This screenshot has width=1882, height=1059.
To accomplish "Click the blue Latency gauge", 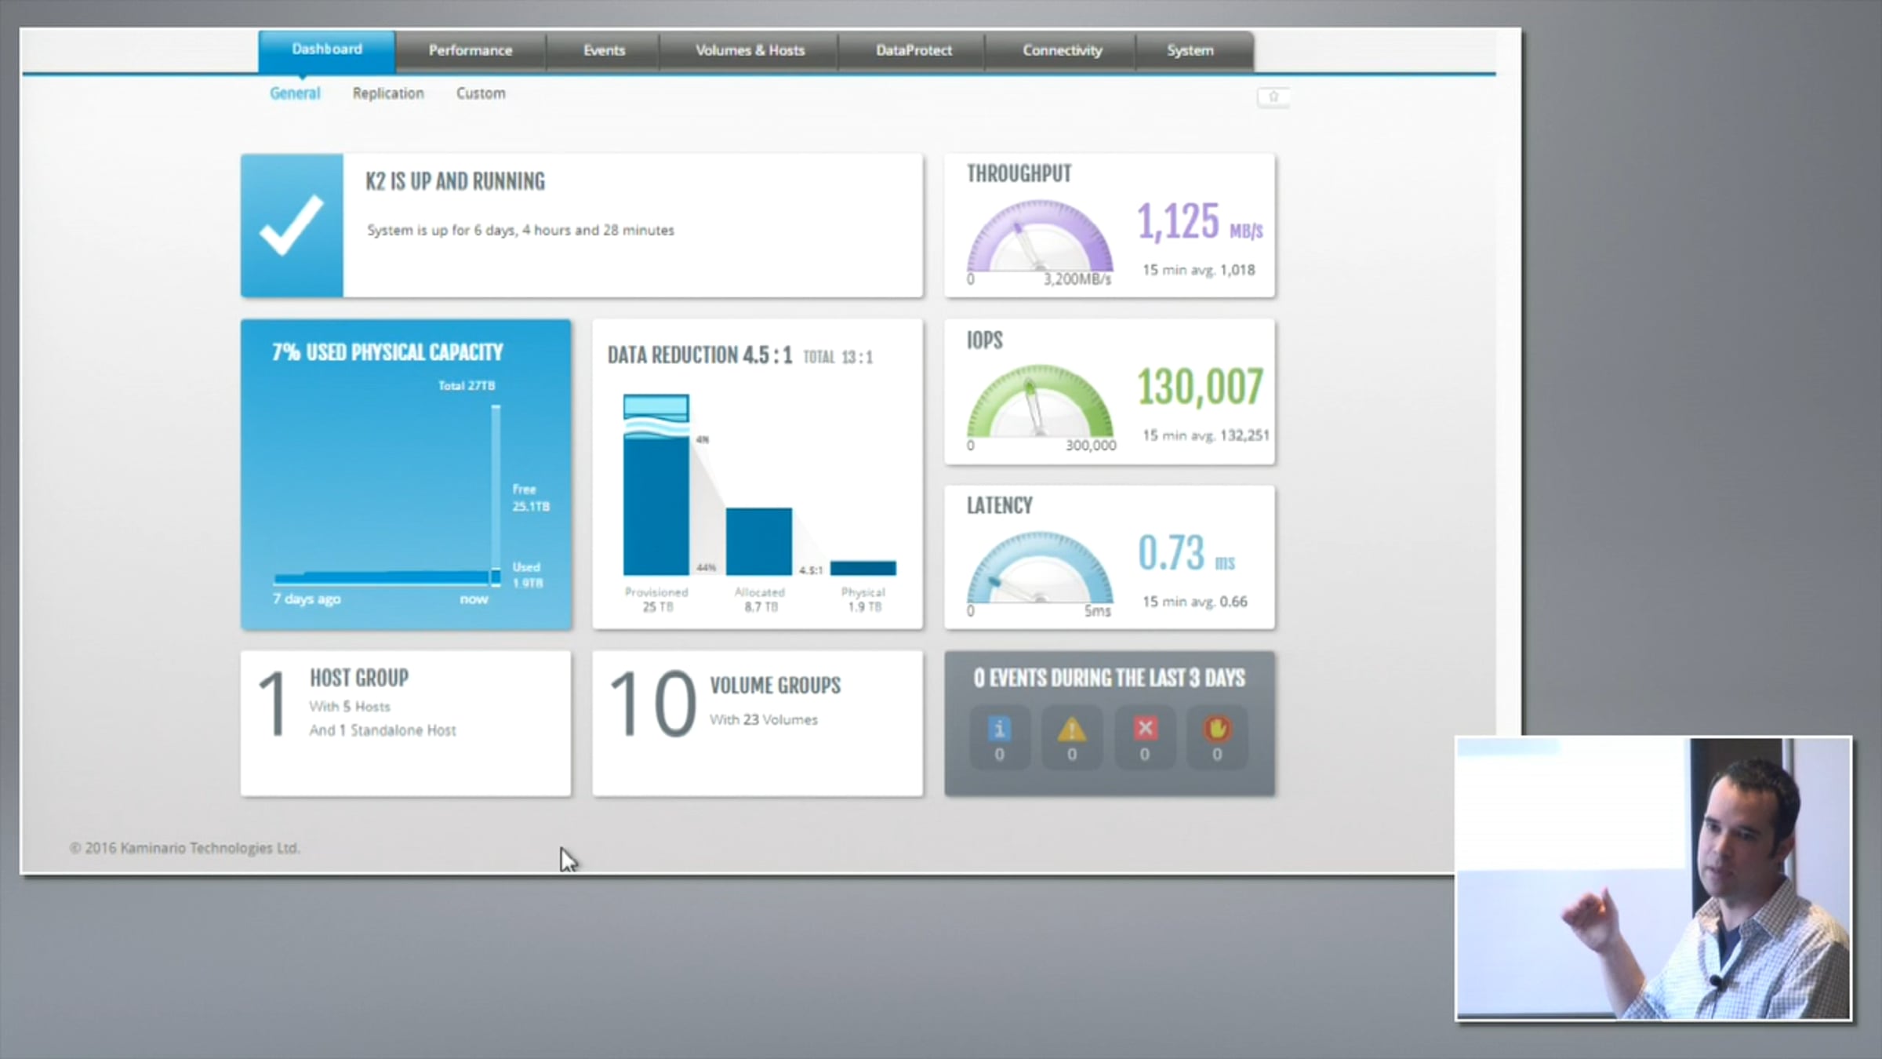I will (x=1040, y=570).
